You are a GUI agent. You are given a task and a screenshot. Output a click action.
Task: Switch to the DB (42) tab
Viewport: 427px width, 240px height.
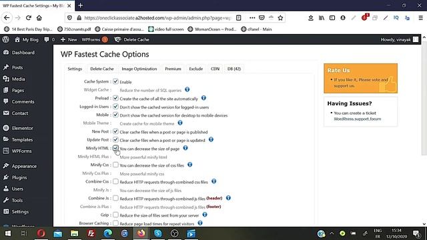234,69
